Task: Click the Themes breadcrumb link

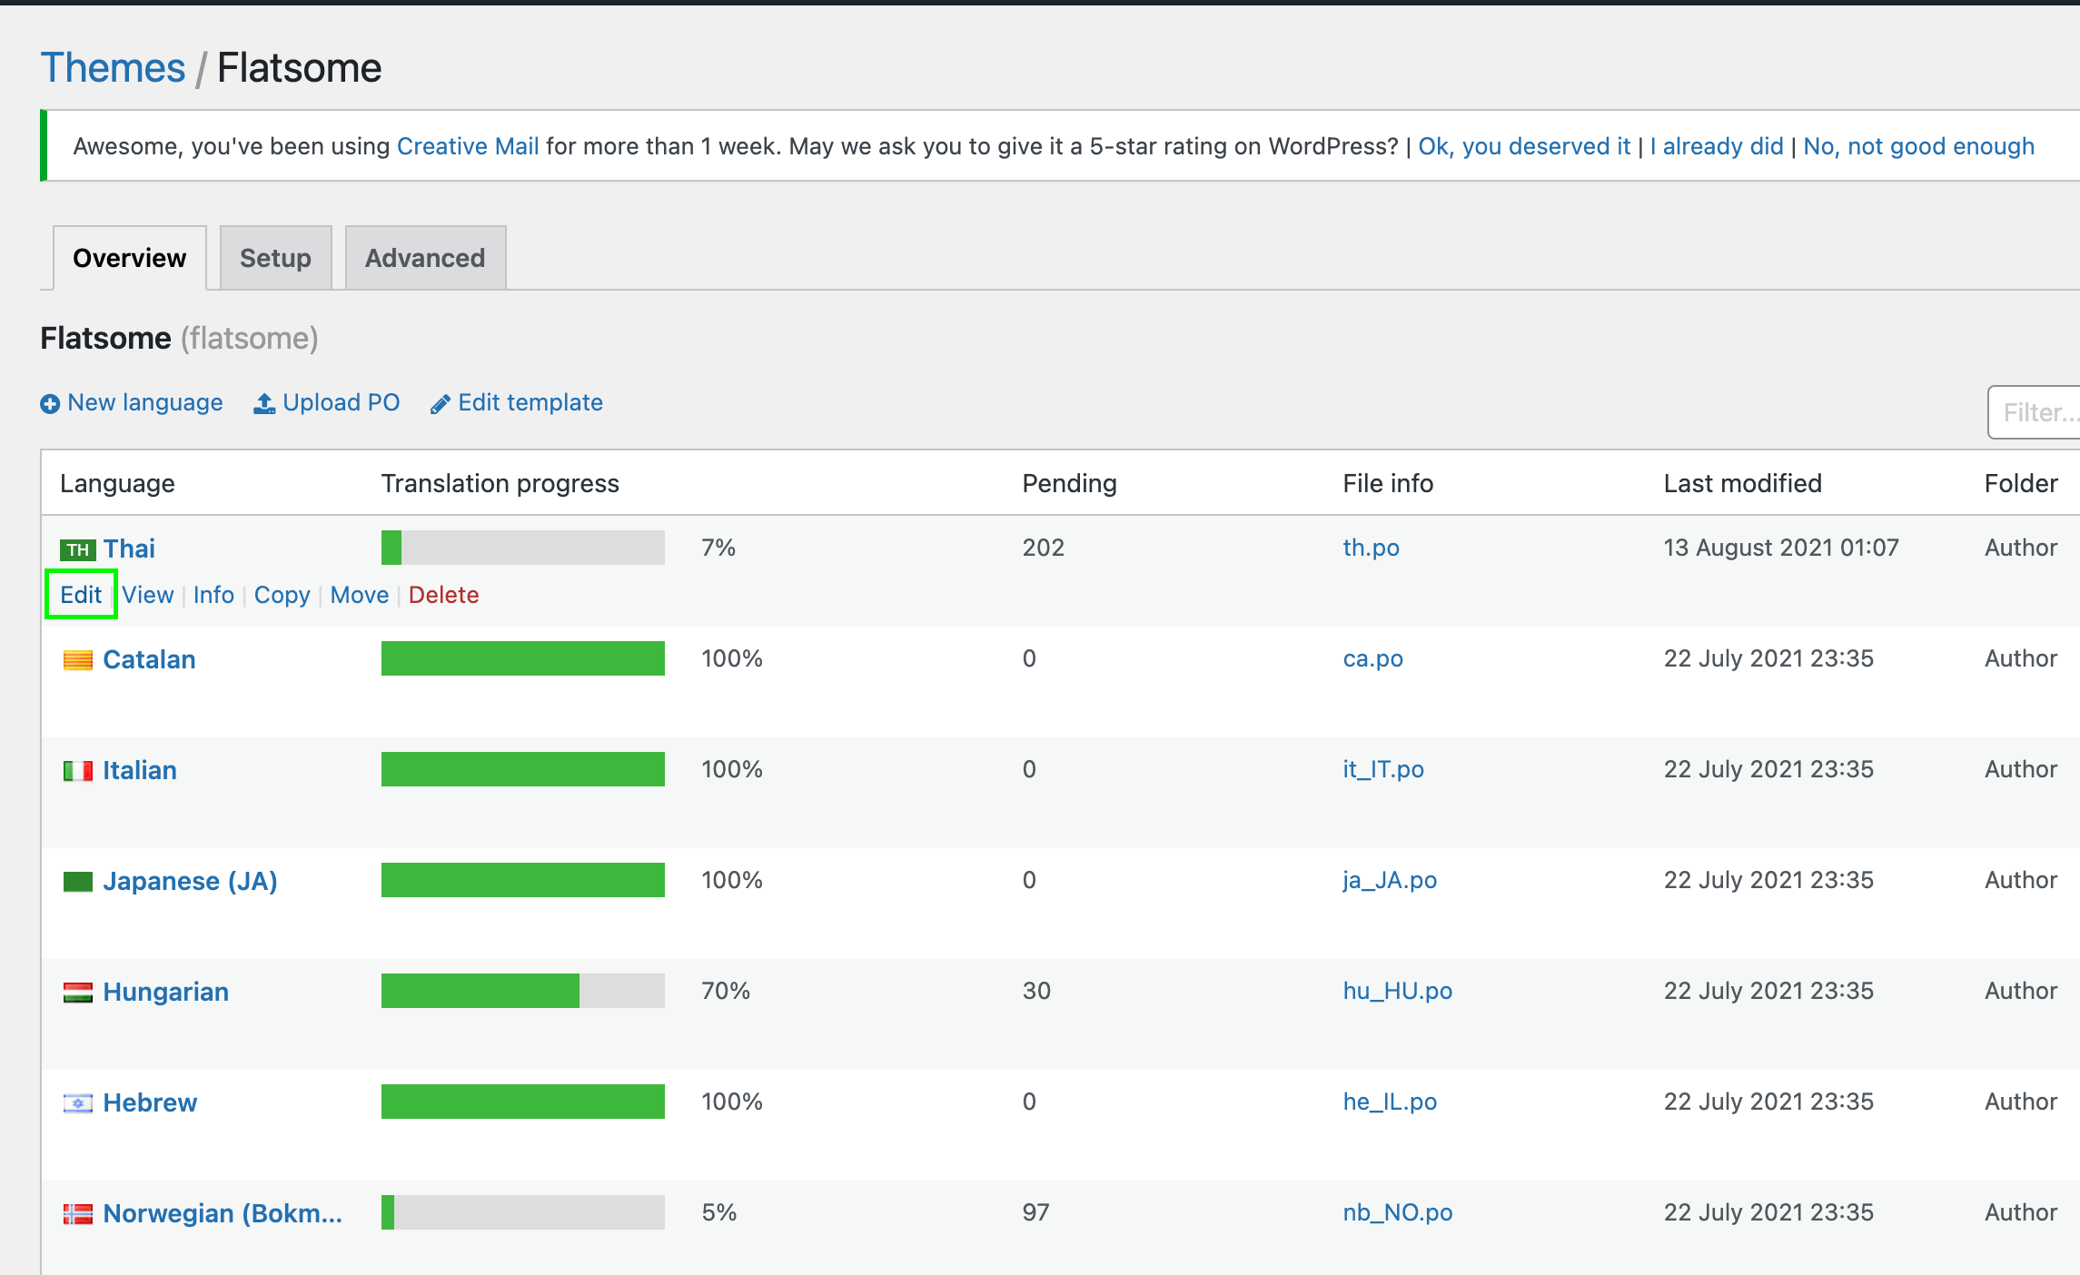Action: click(x=113, y=68)
